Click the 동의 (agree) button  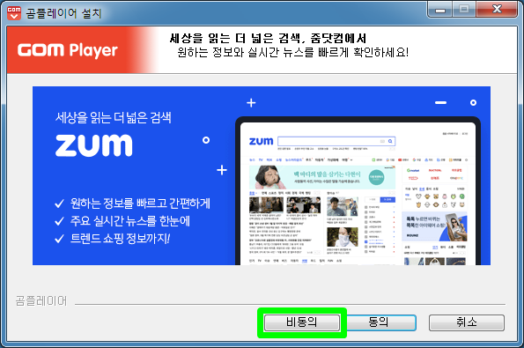pyautogui.click(x=379, y=322)
